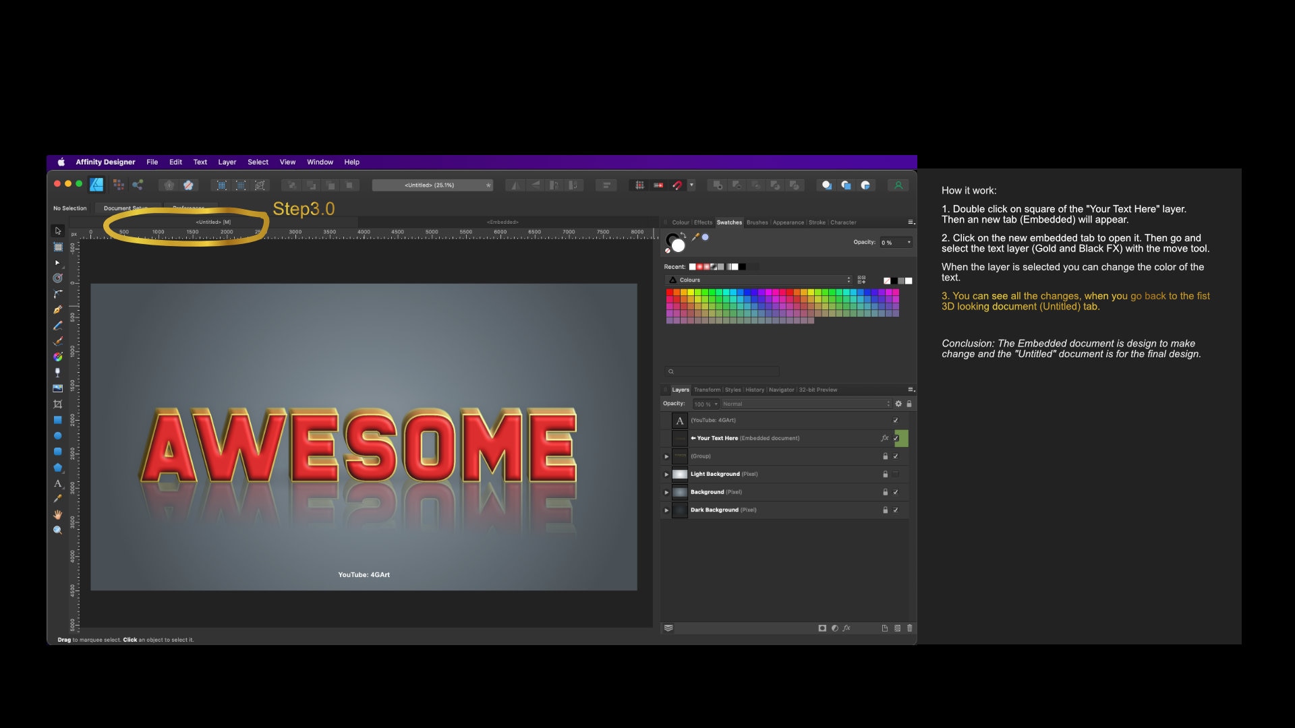Switch to the Embedded document tab
Image resolution: width=1295 pixels, height=728 pixels.
pyautogui.click(x=502, y=221)
